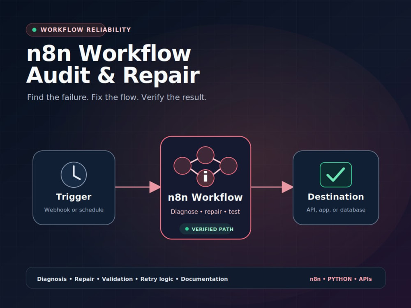This screenshot has width=411, height=308.
Task: Click 'Validation' in the bottom bar
Action: point(117,279)
